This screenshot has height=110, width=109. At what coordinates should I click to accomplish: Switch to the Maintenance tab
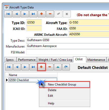[x=96, y=60]
